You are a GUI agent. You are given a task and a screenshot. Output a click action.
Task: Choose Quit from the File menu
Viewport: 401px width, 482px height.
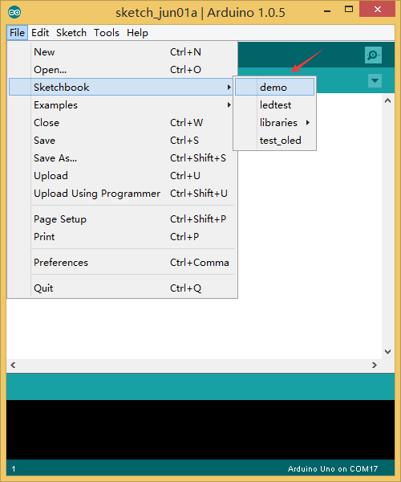tap(123, 288)
